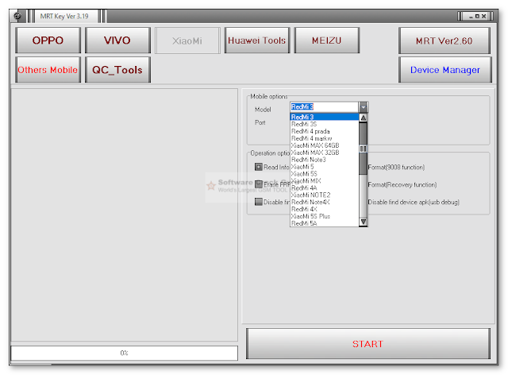
Task: Select Format(9008 function) option
Action: pos(396,168)
